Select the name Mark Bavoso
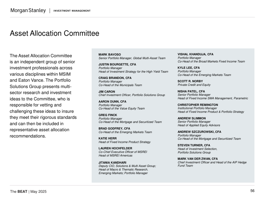The height and width of the screenshot is (198, 265). 110,55
